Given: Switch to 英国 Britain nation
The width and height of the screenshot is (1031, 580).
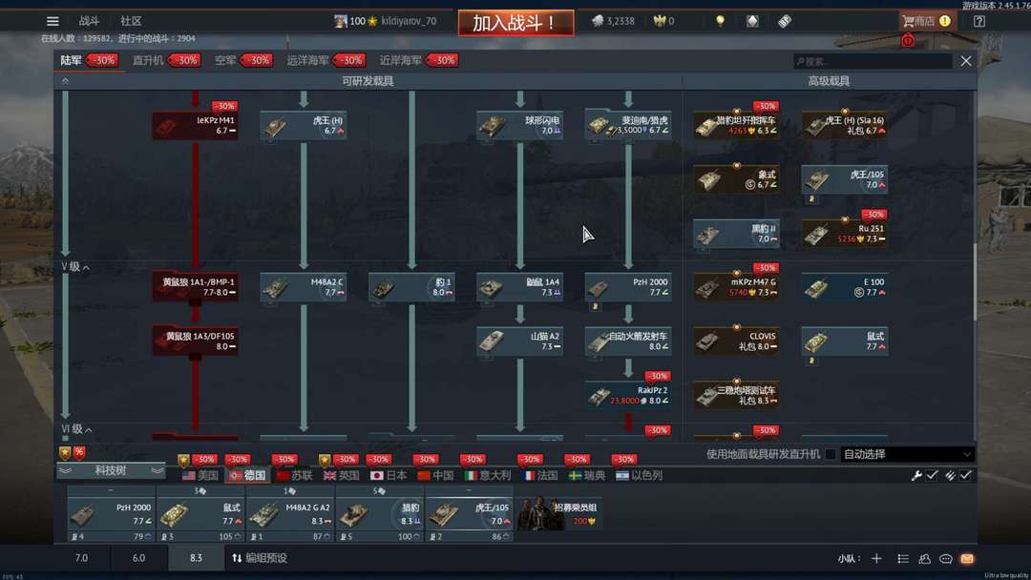Looking at the screenshot, I should coord(341,476).
